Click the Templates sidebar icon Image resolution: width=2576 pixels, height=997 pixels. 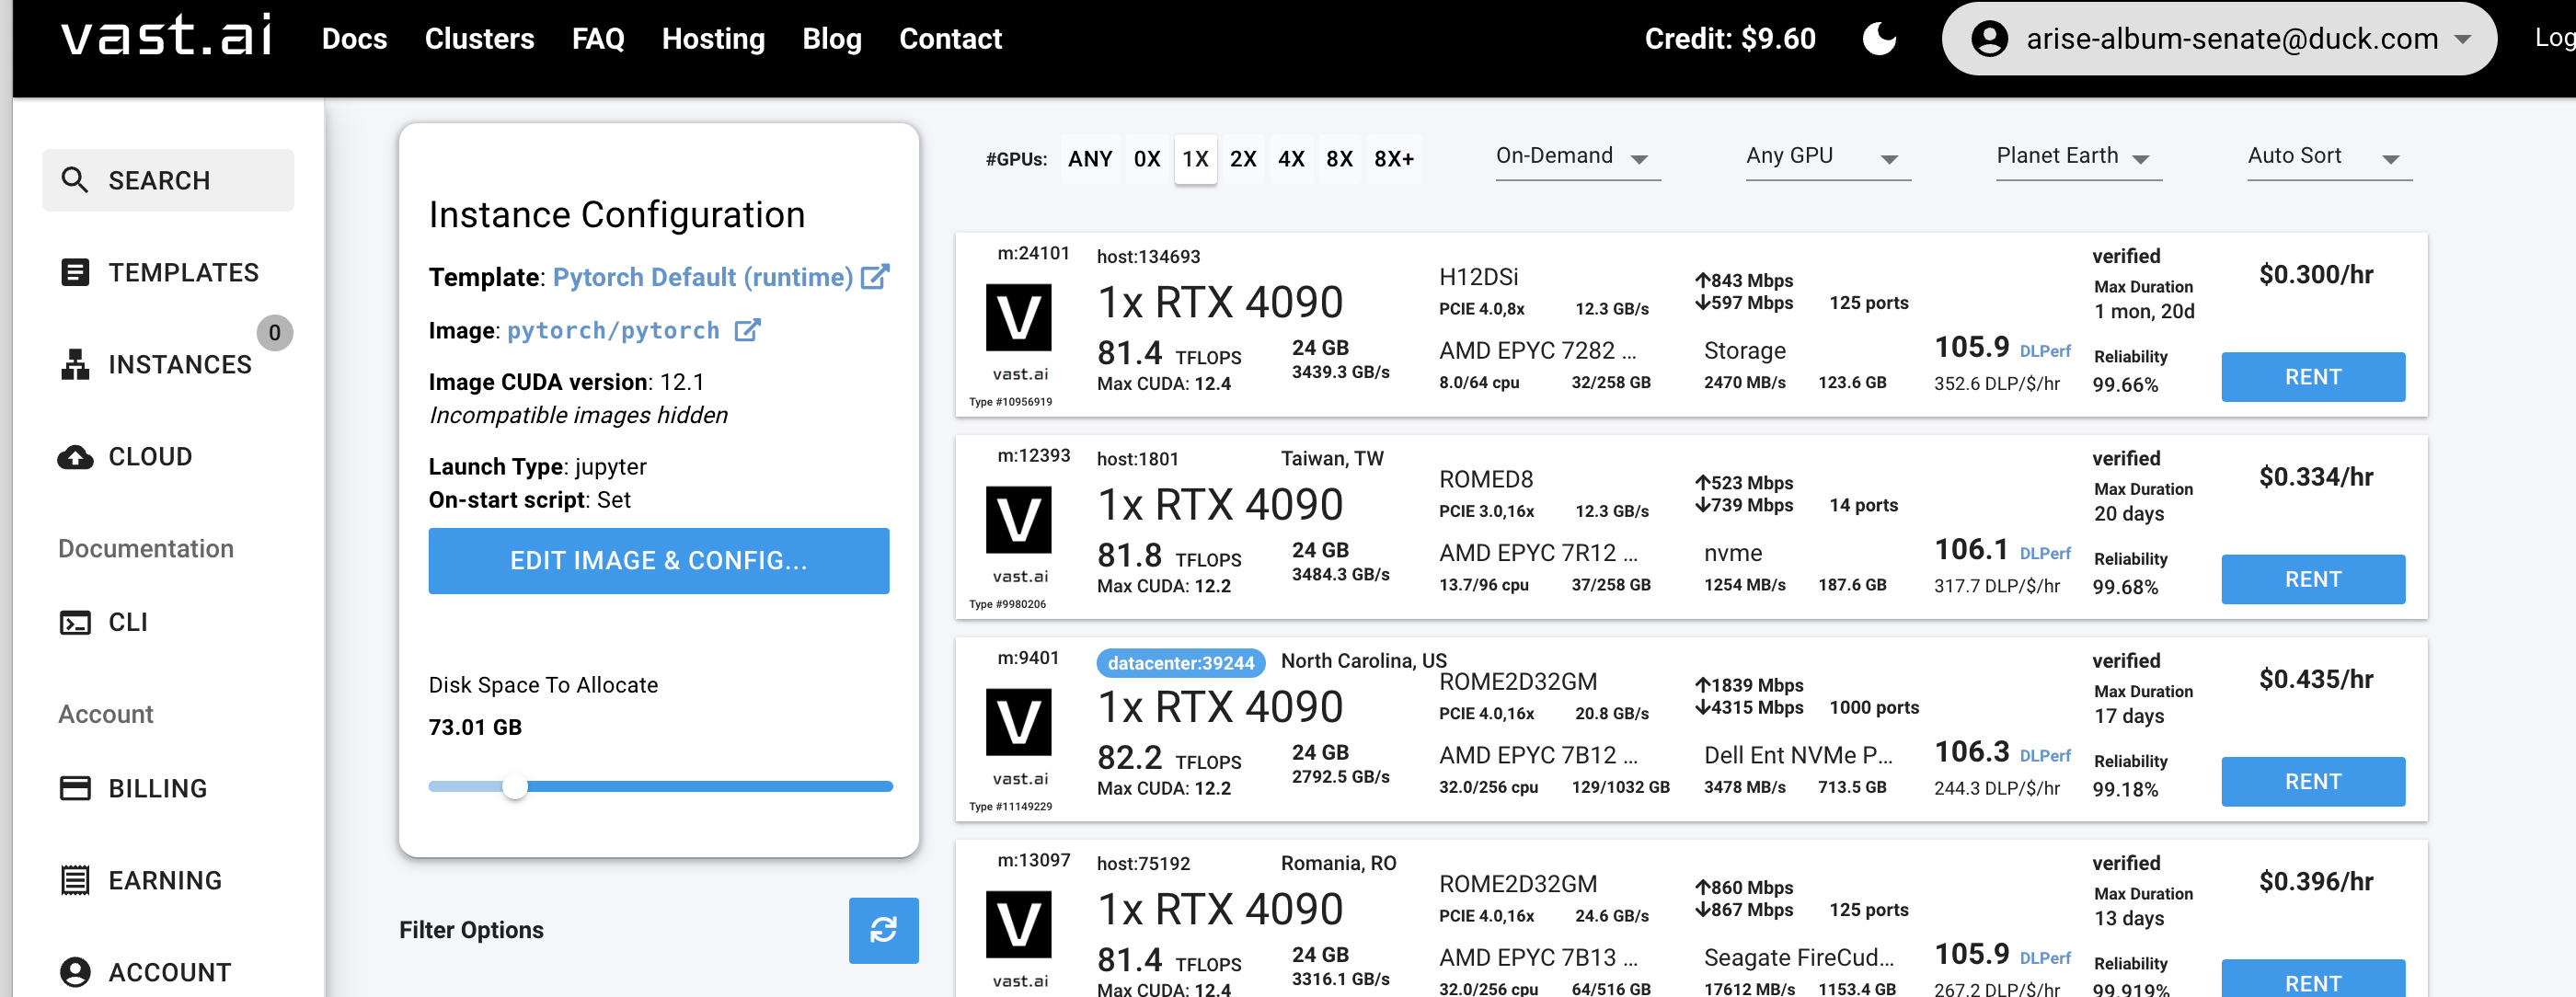coord(75,272)
